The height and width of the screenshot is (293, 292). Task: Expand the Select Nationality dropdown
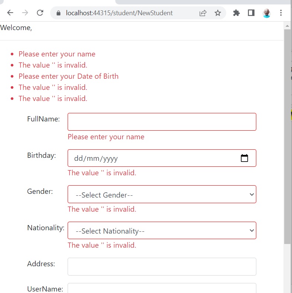coord(162,230)
